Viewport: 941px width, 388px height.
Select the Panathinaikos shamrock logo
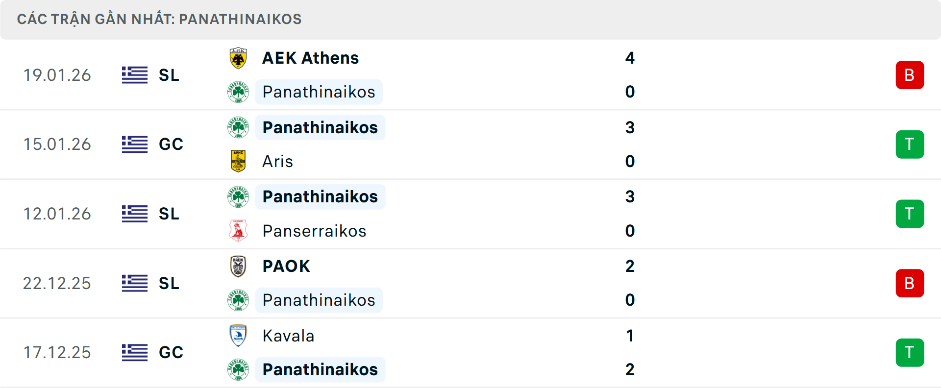tap(238, 92)
